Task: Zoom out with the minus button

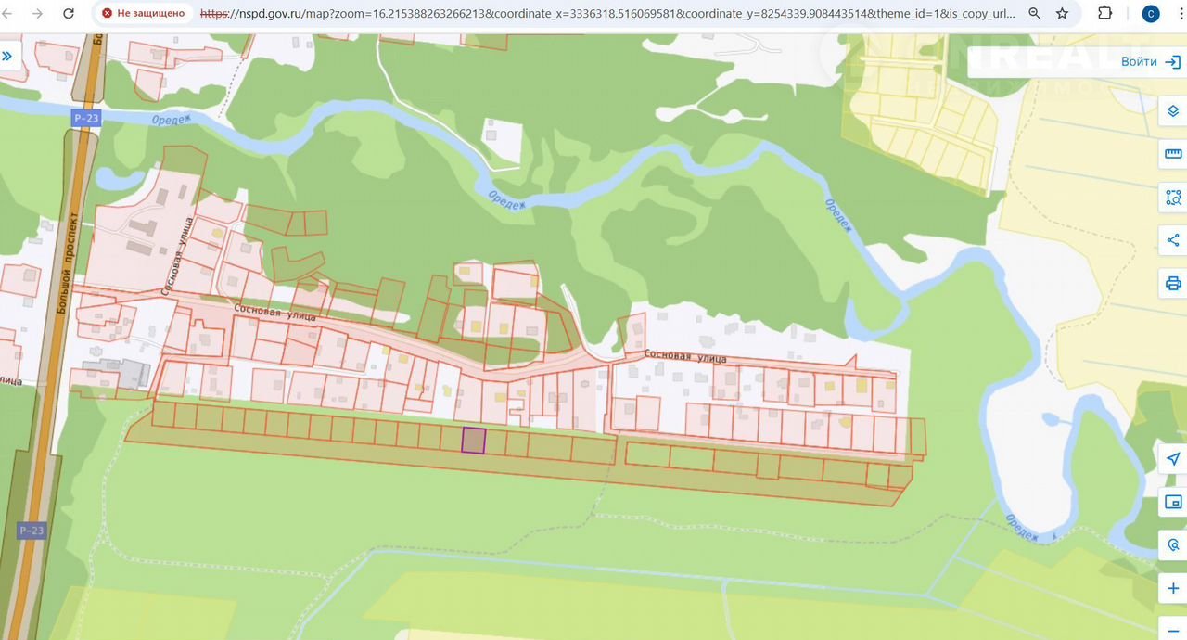Action: point(1173,628)
